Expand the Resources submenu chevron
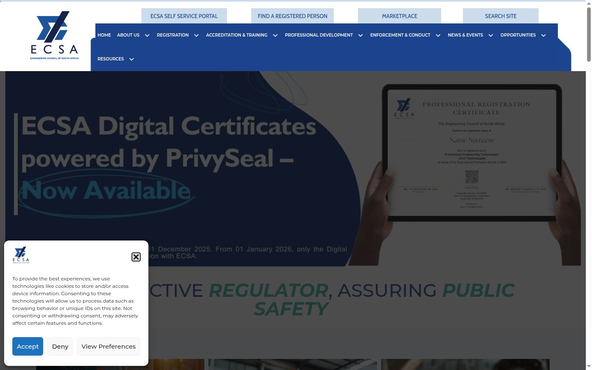The width and height of the screenshot is (592, 370). (x=132, y=59)
